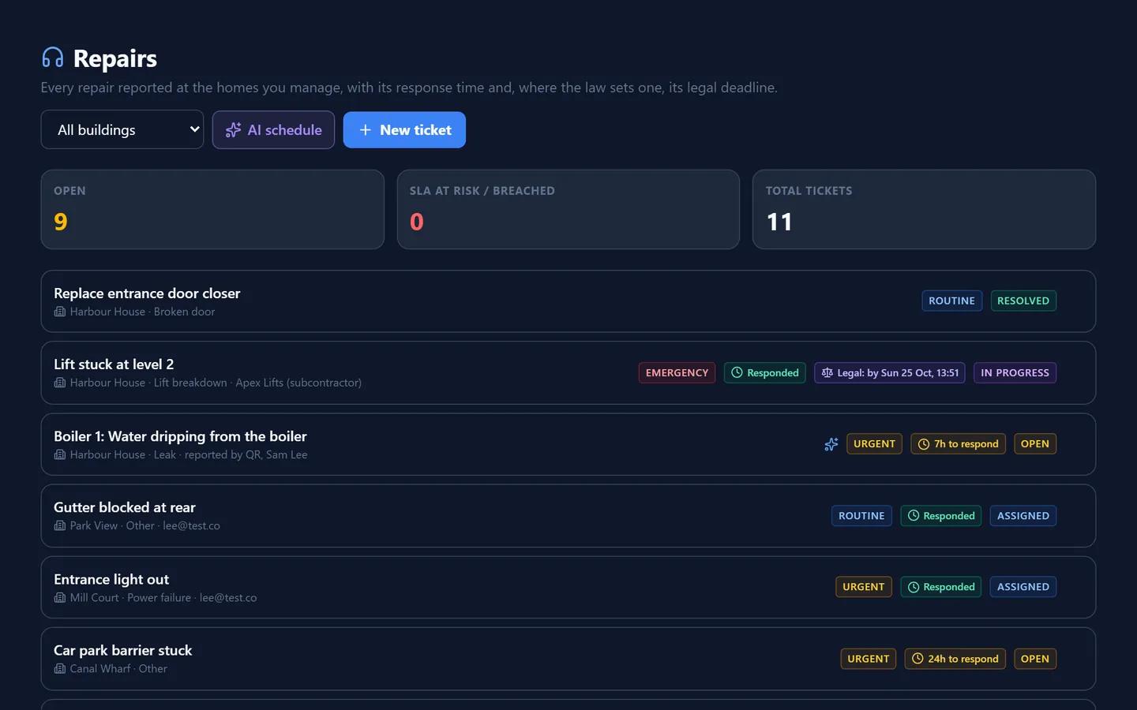Screen dimensions: 1137x710
Task: Click the New ticket button
Action: point(404,130)
